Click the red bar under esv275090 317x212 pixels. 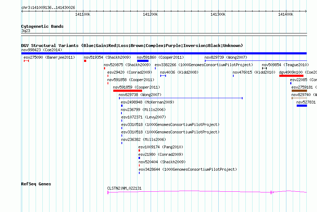(26, 61)
